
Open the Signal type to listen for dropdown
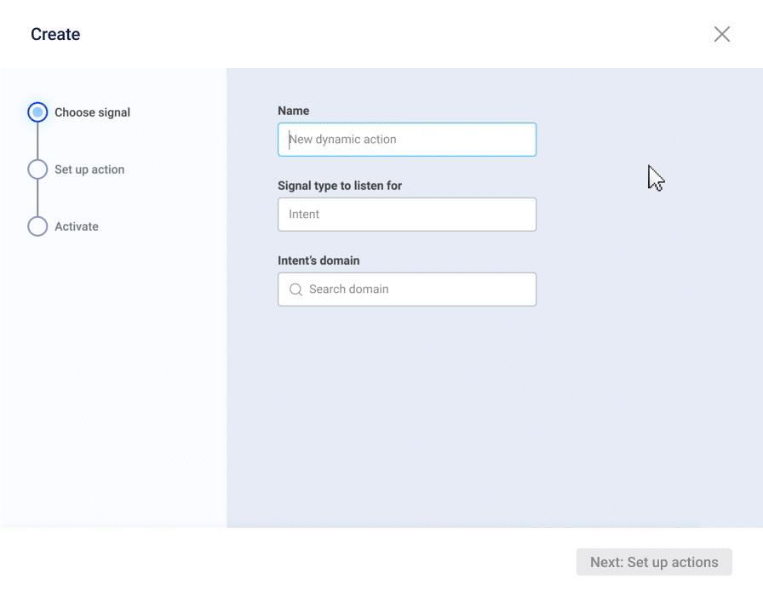(x=407, y=215)
